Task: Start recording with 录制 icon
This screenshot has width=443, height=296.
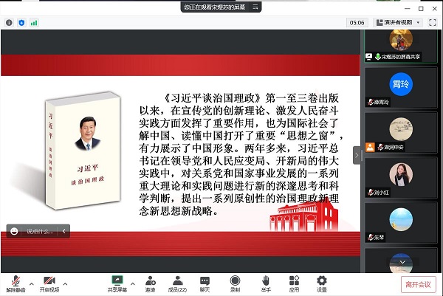Action: [235, 282]
